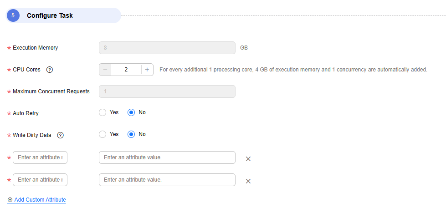The image size is (446, 213).
Task: Click the Write Dirty Data help icon
Action: (x=60, y=135)
